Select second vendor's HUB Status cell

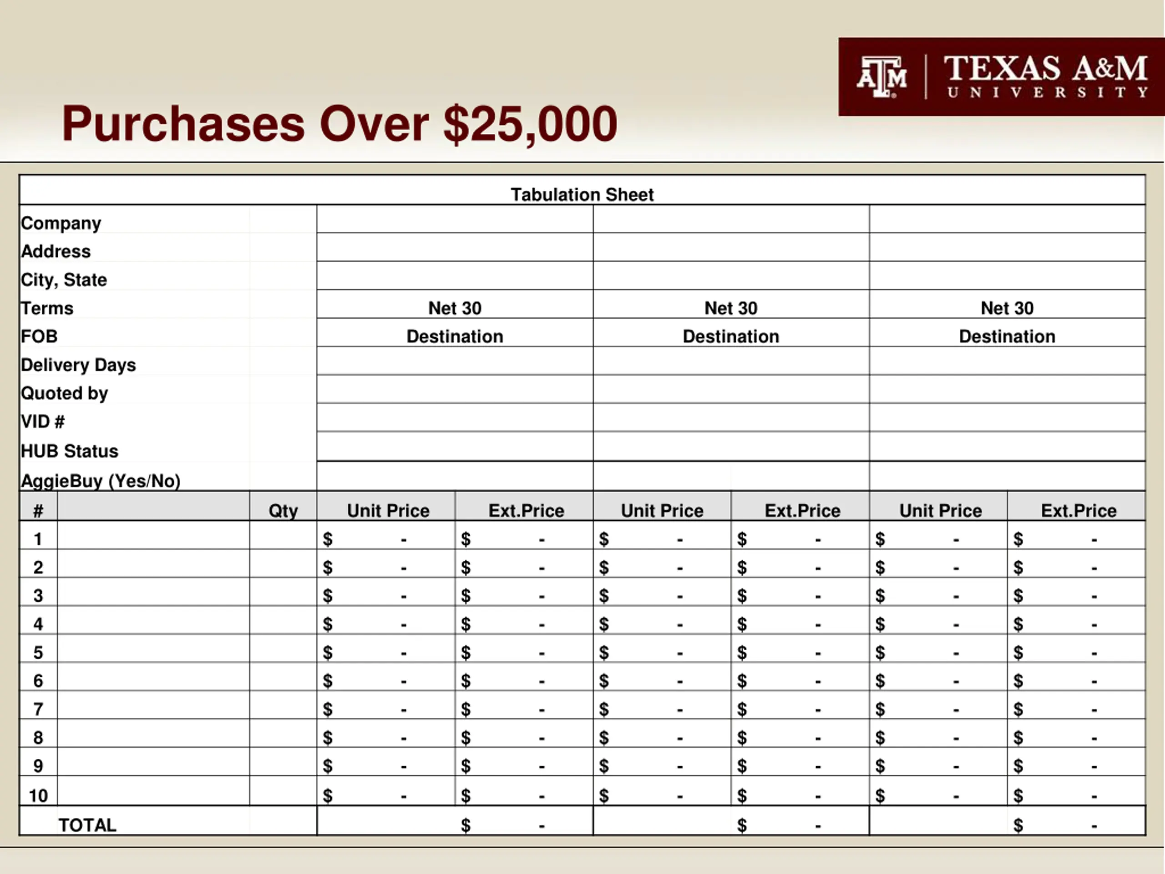731,447
